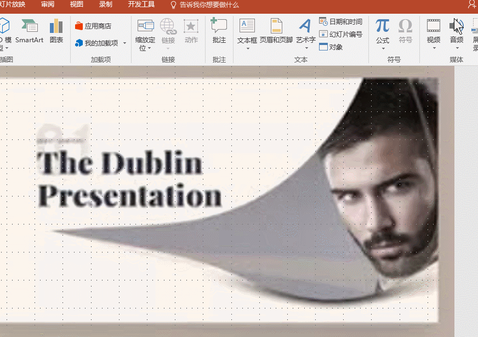Switch to the 审阅 ribbon tab
This screenshot has width=478, height=337.
click(48, 4)
